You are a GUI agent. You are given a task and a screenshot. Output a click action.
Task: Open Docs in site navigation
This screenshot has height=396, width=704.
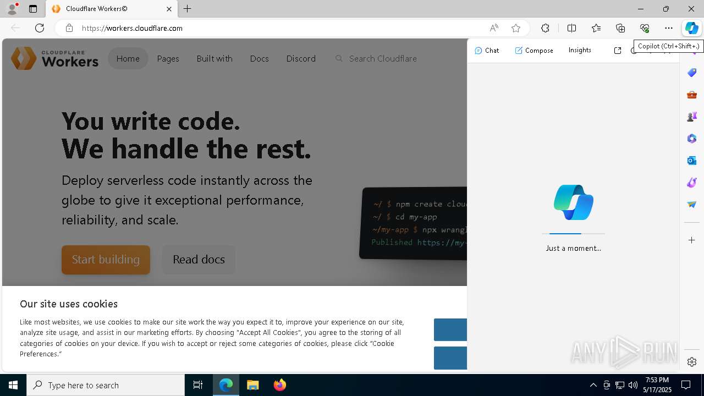[259, 58]
